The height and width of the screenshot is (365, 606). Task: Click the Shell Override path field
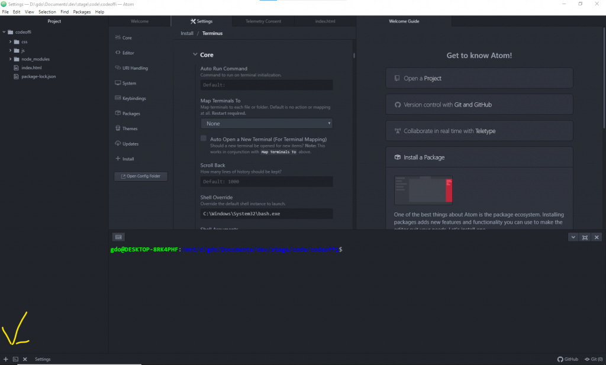point(267,214)
